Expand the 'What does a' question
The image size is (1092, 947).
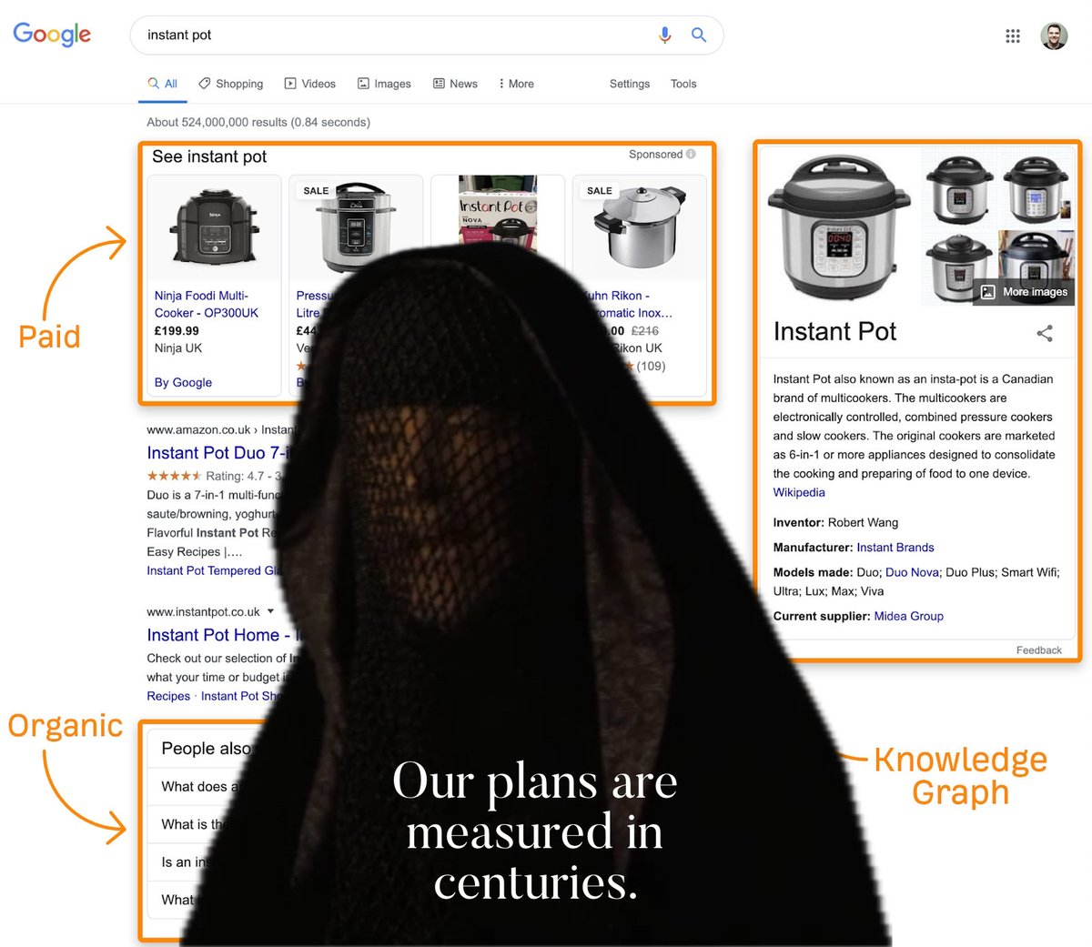199,786
